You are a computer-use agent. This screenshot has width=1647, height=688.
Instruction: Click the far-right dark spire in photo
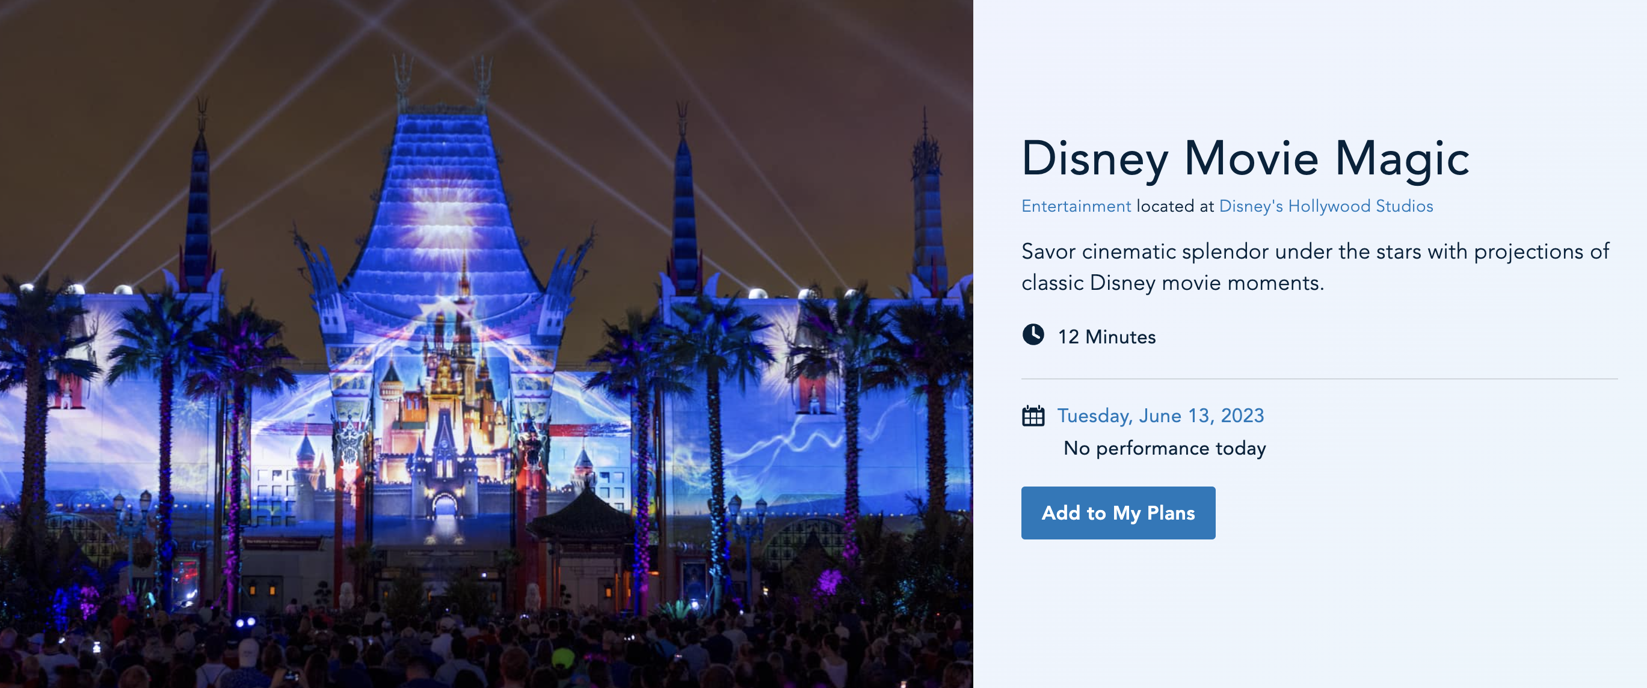click(x=925, y=192)
